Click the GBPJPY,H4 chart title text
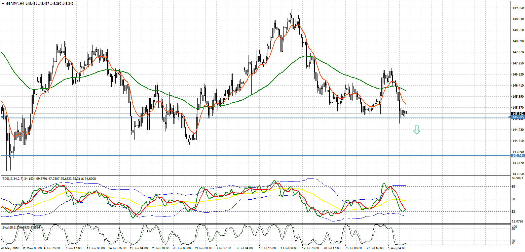This screenshot has height=252, width=525. pyautogui.click(x=15, y=4)
